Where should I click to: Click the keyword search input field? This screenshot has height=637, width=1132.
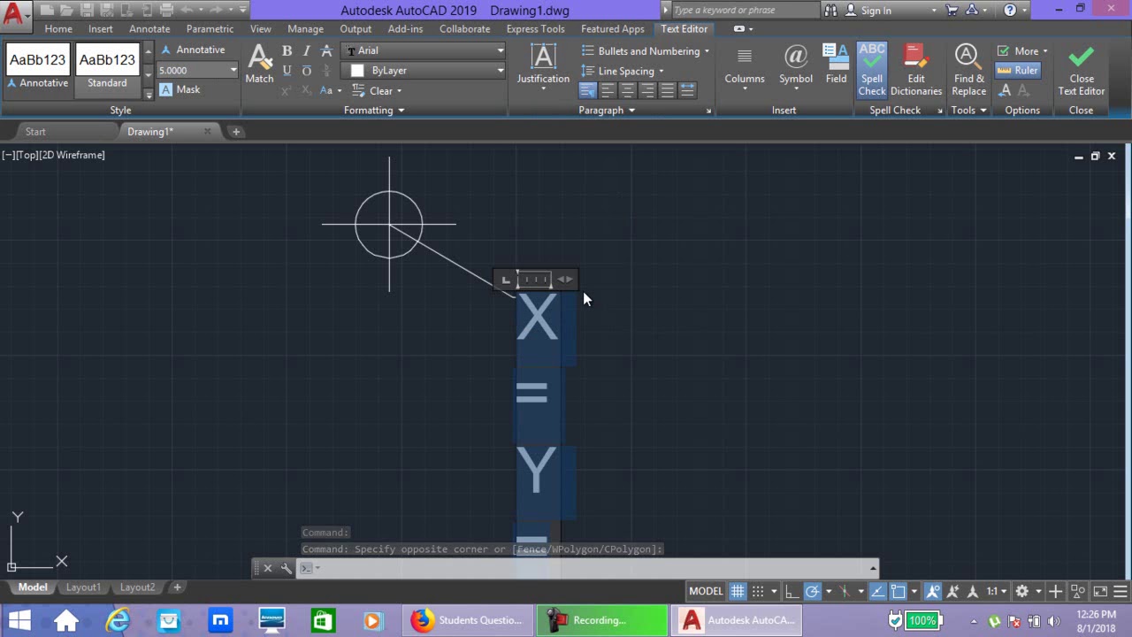(x=745, y=11)
